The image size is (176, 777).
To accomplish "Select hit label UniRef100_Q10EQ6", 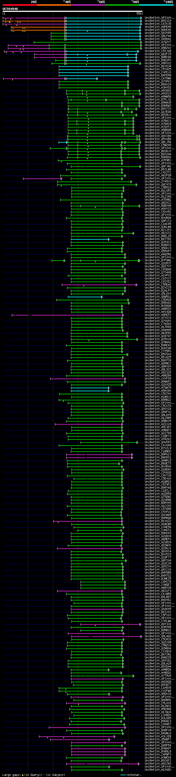I will click(x=158, y=112).
